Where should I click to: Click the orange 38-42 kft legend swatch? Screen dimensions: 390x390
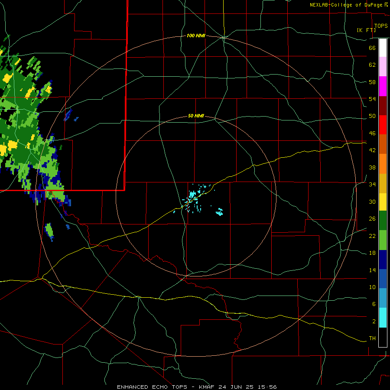pyautogui.click(x=383, y=164)
